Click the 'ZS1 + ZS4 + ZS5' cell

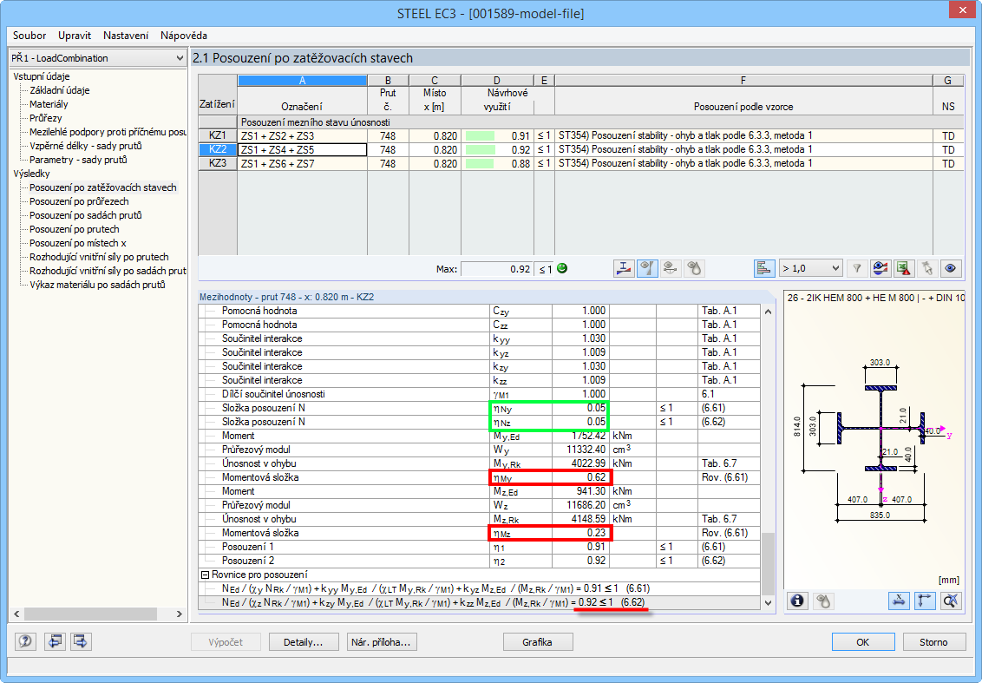coord(303,150)
